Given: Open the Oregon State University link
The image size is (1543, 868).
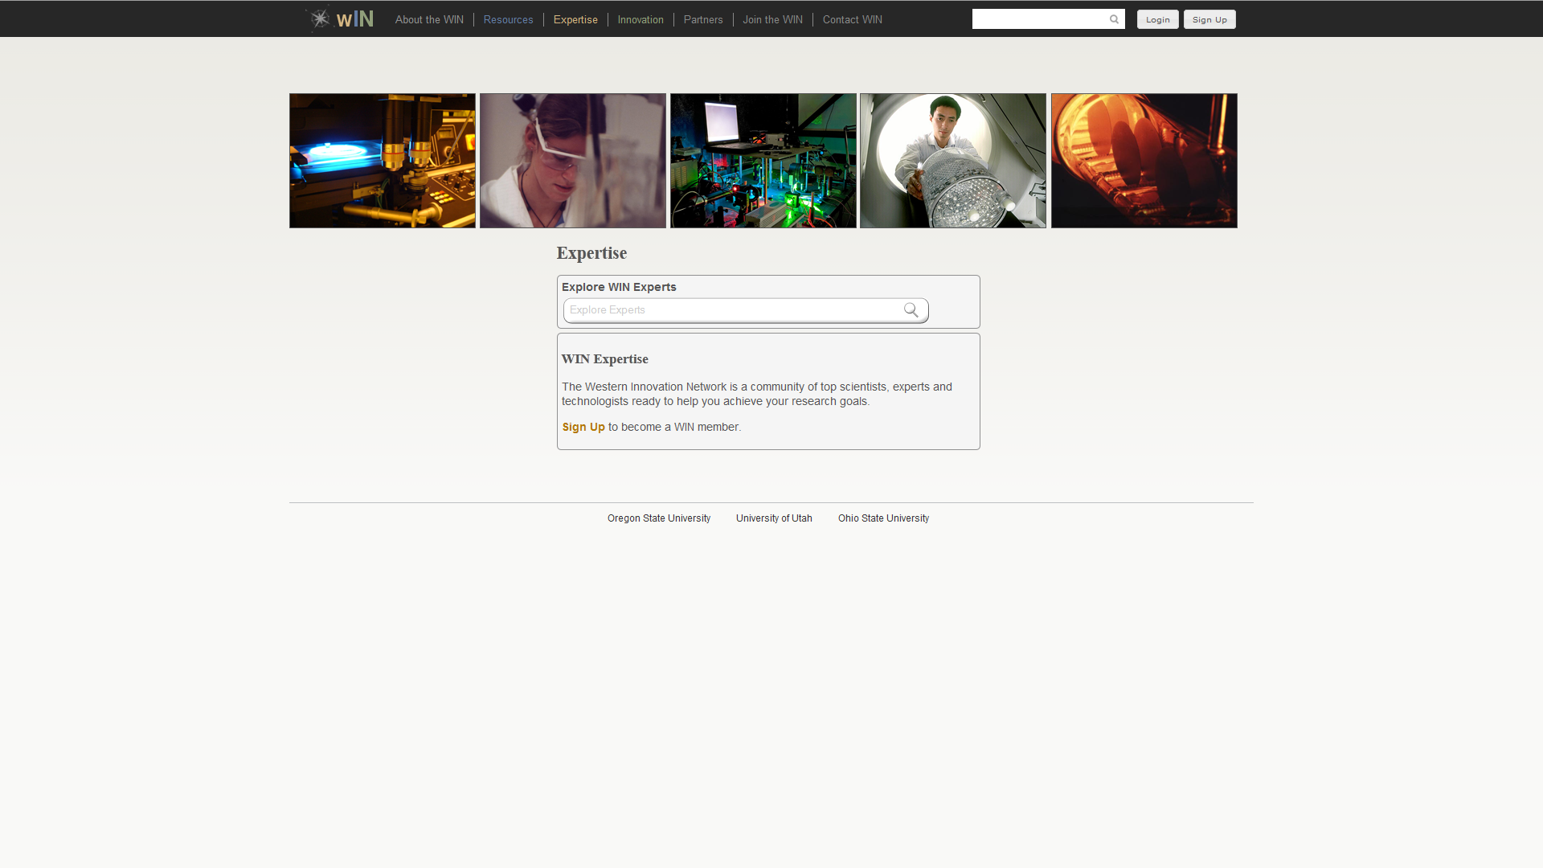Looking at the screenshot, I should 659,518.
